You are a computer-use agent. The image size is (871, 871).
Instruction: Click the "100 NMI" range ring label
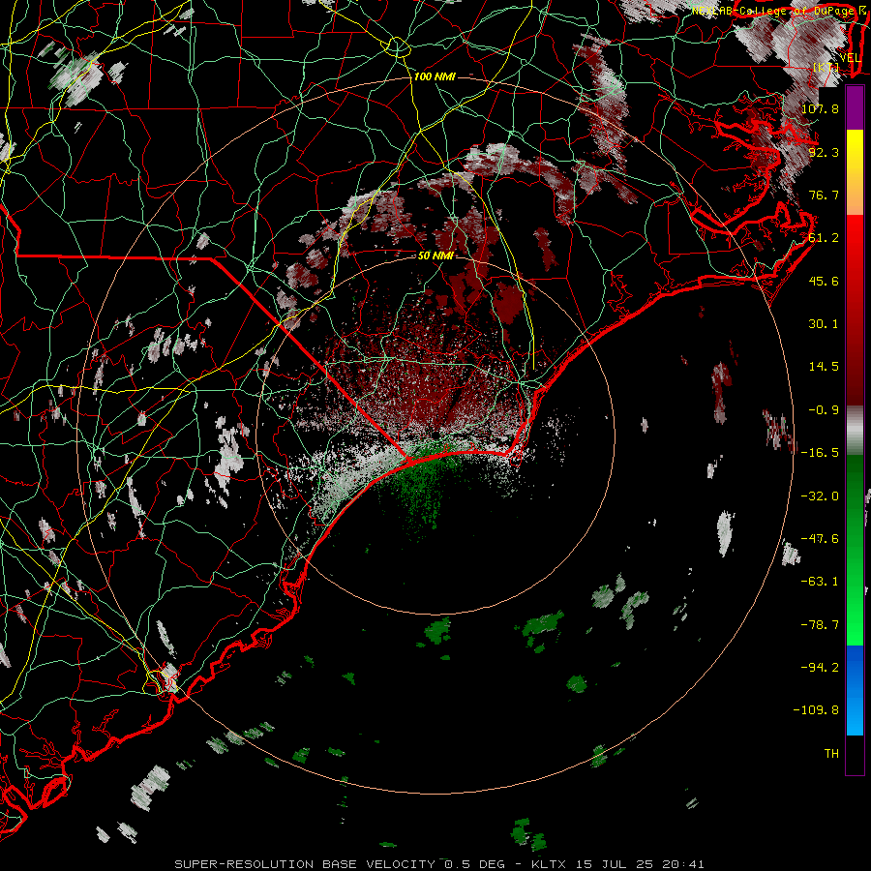[x=435, y=76]
